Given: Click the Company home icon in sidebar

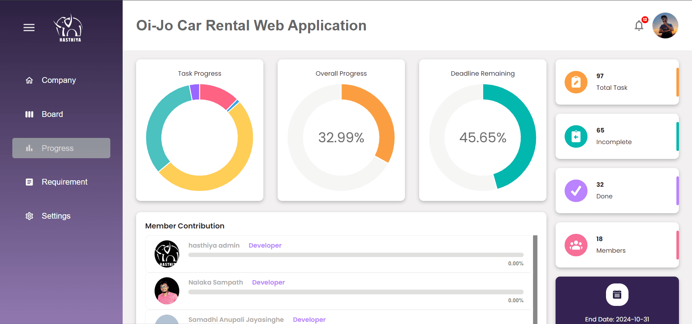Looking at the screenshot, I should [29, 80].
